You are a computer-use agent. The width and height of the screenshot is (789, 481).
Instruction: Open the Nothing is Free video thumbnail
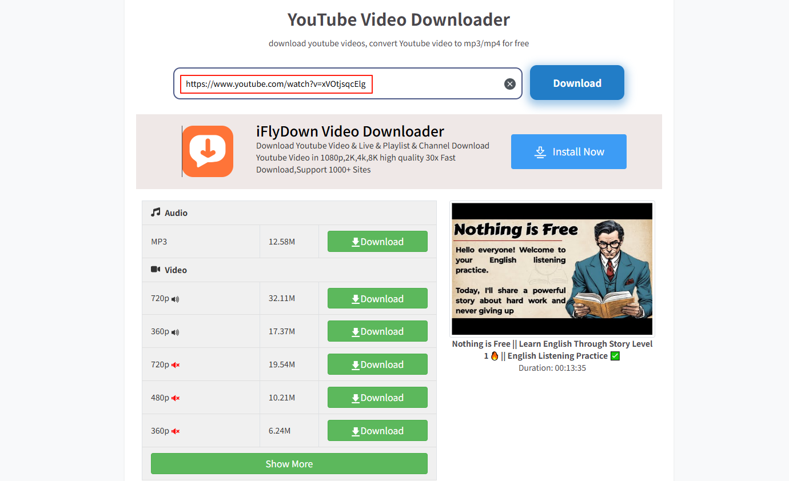[552, 268]
